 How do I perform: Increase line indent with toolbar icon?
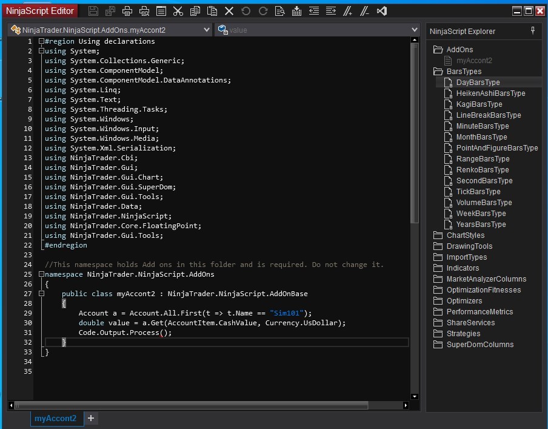point(330,11)
